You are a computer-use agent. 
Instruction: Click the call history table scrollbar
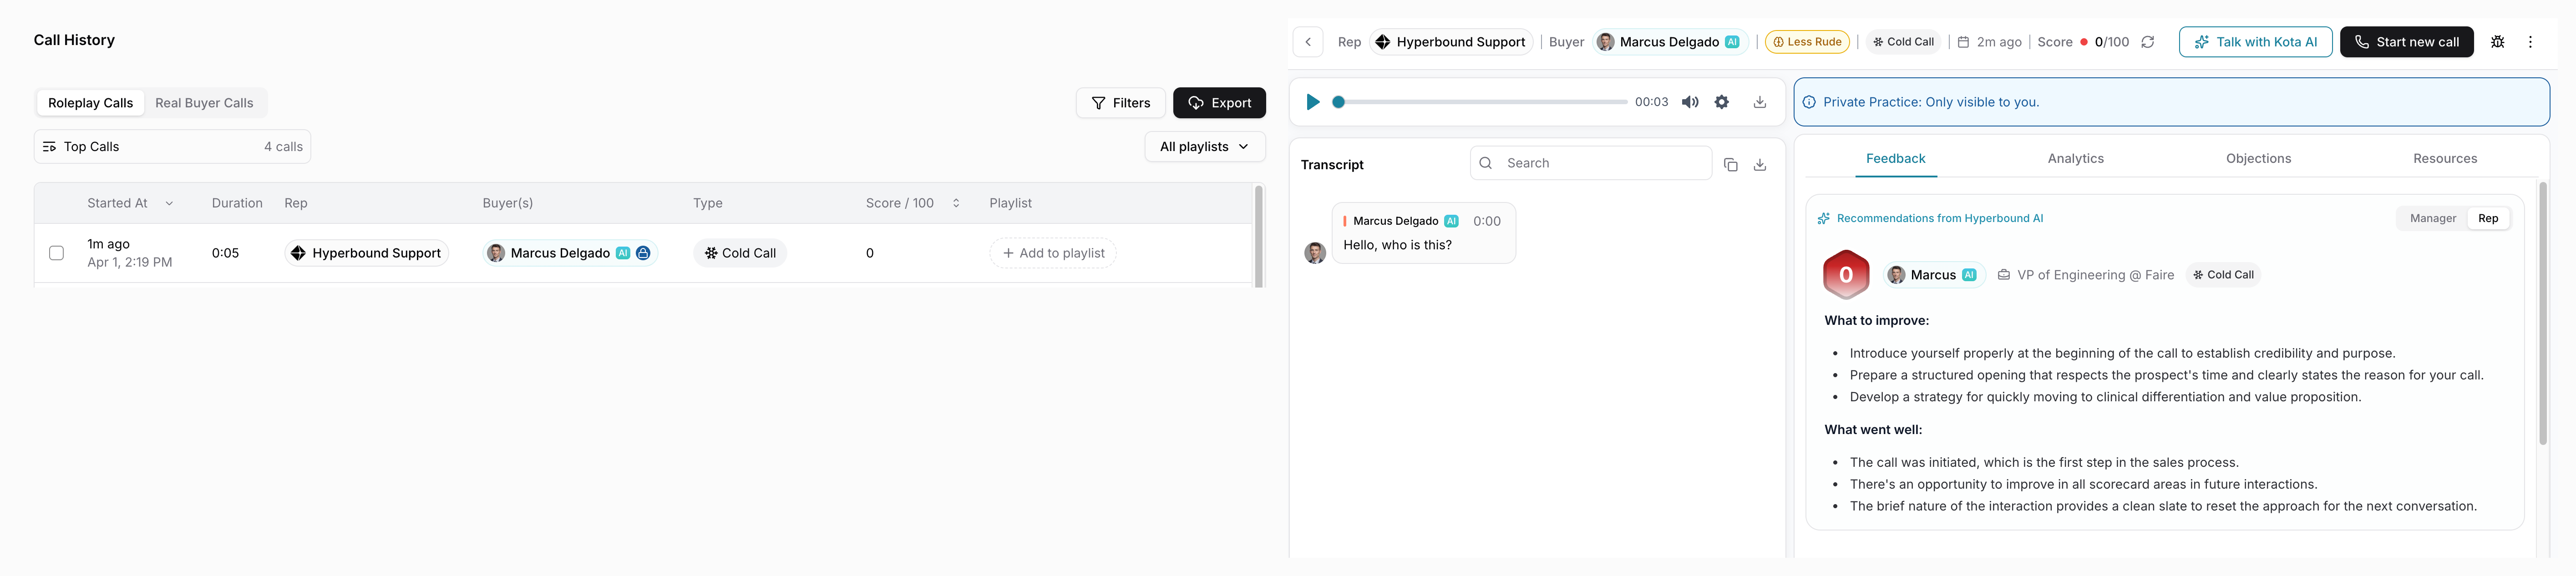click(1258, 236)
